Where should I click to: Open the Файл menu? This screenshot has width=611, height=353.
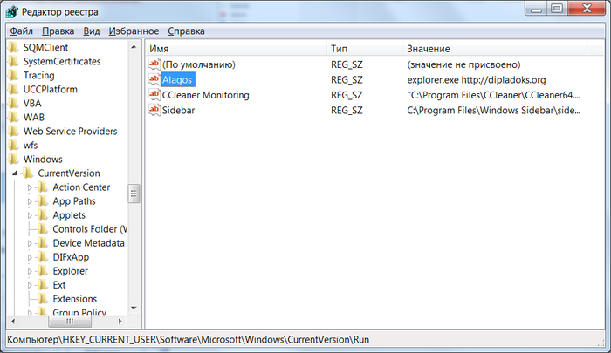click(x=21, y=31)
